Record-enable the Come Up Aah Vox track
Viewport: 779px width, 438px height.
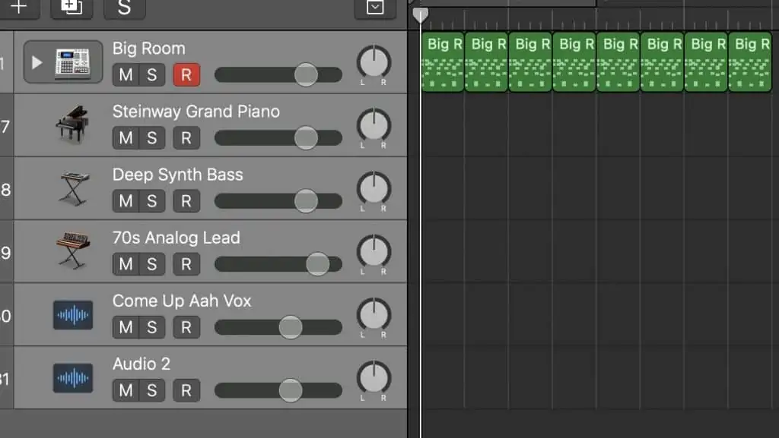(x=186, y=327)
